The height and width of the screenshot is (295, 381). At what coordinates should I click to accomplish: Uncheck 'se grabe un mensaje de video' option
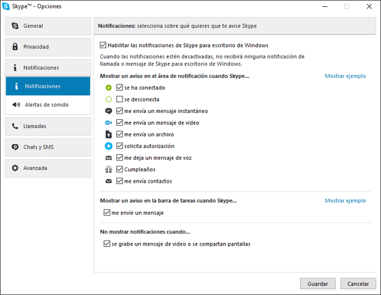pyautogui.click(x=106, y=244)
